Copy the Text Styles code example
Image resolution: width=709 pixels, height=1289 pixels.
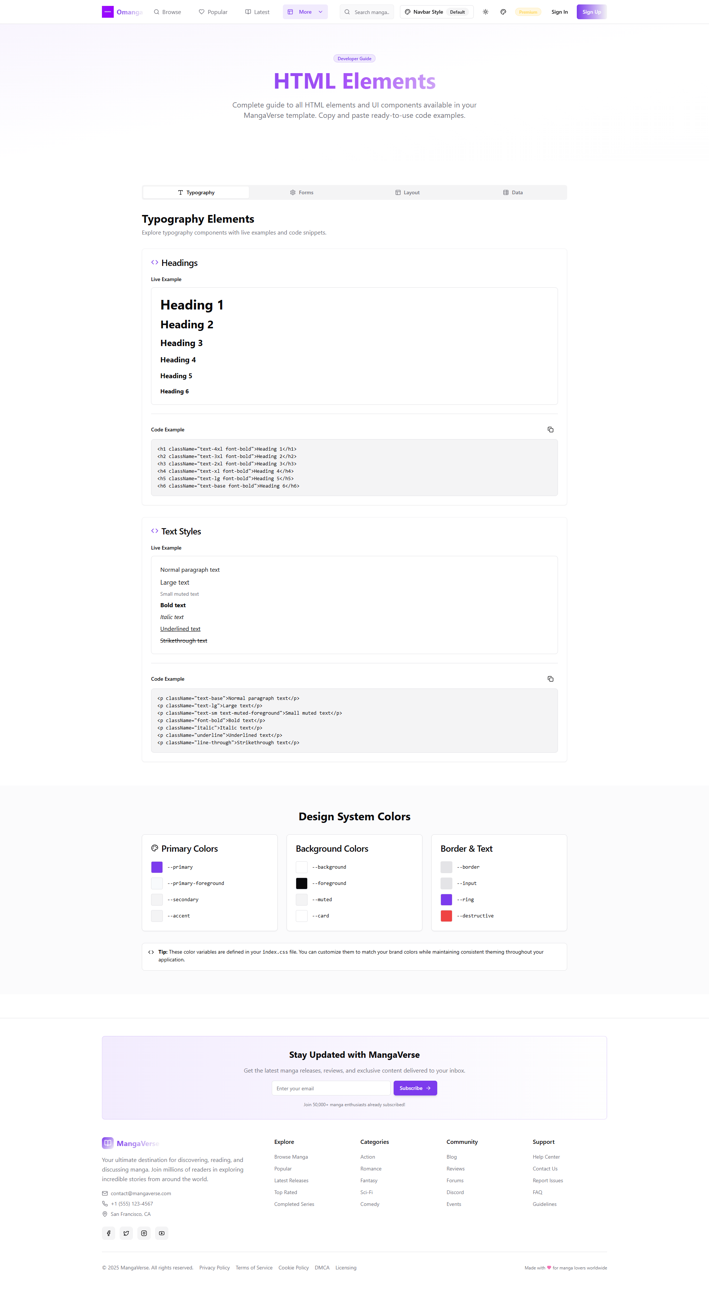coord(550,678)
